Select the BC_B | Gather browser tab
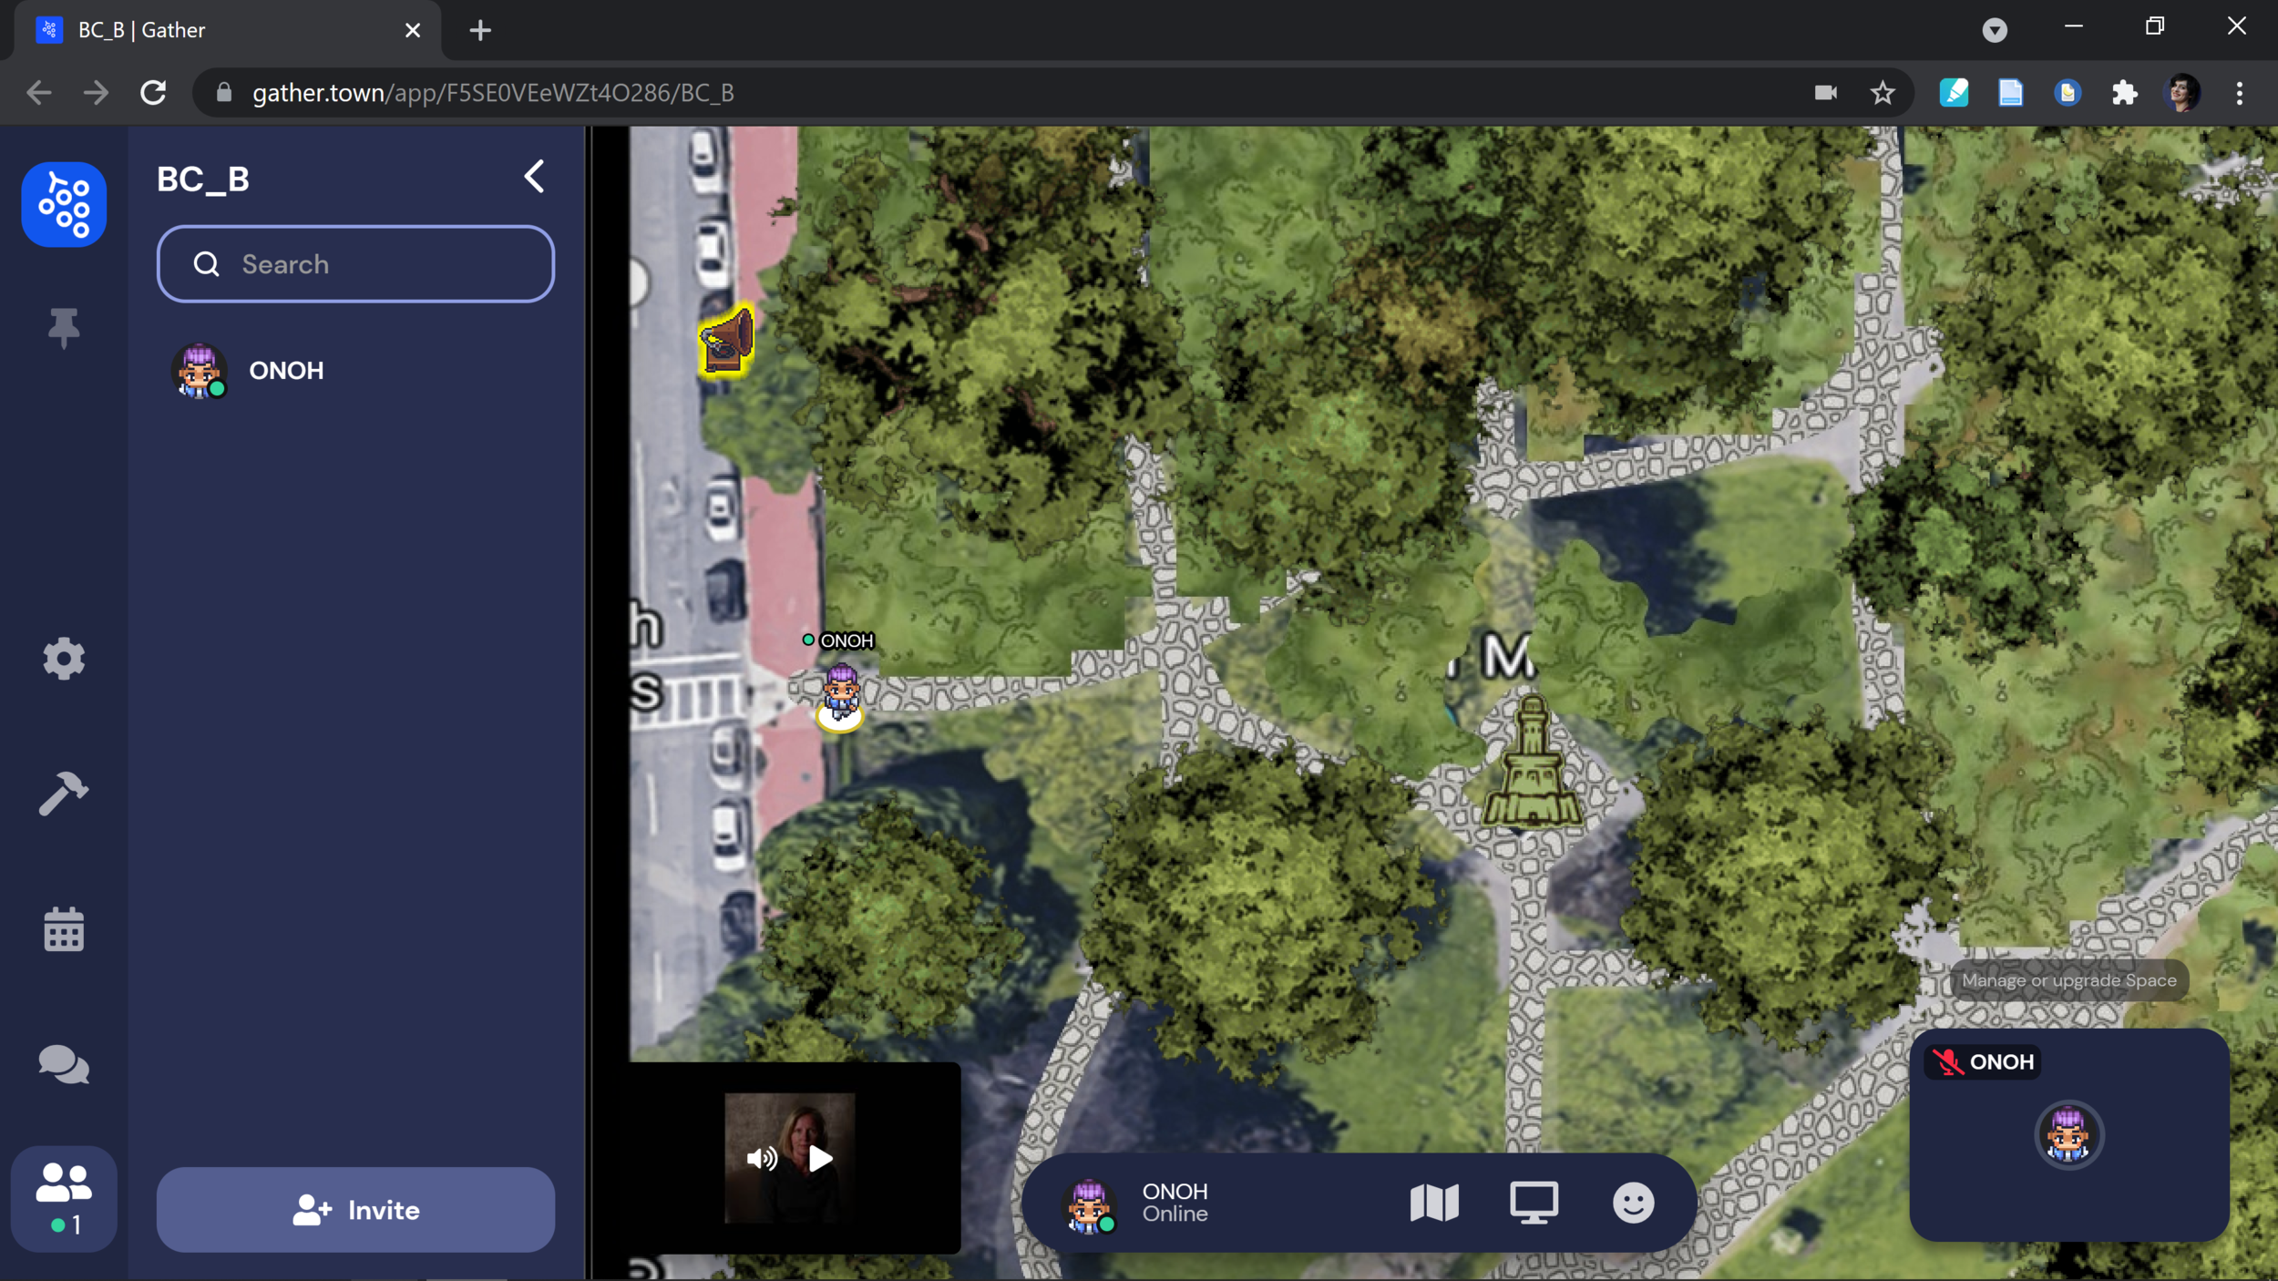The height and width of the screenshot is (1281, 2278). point(219,30)
